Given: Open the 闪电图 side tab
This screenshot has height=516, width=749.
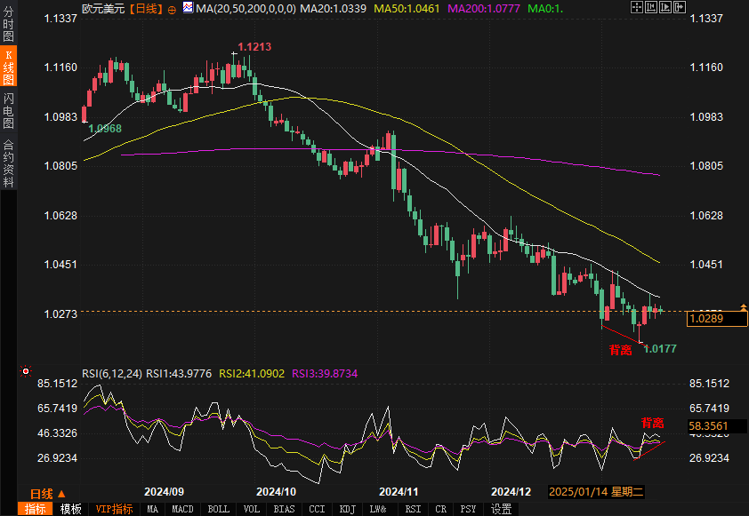Looking at the screenshot, I should 8,110.
